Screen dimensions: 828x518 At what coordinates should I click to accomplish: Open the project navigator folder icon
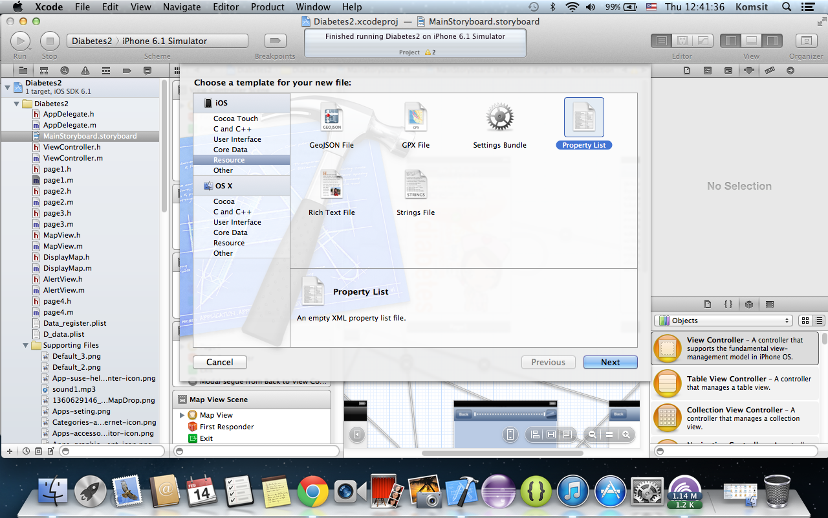point(23,71)
